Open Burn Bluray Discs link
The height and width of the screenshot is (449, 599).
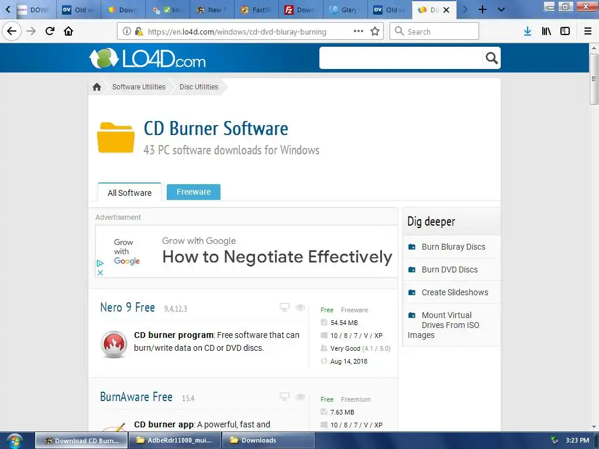tap(453, 247)
